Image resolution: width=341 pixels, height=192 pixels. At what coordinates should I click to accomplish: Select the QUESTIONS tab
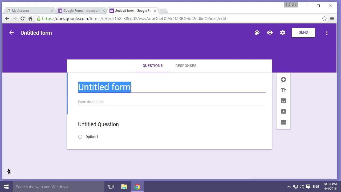[x=153, y=66]
